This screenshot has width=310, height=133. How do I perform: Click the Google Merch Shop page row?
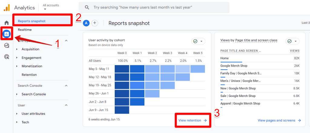260,66
